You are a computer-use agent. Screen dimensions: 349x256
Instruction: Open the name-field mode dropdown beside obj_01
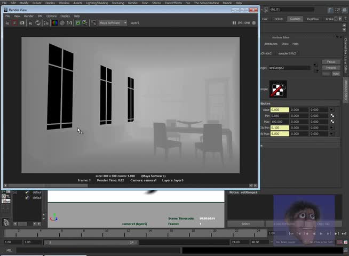[266, 10]
